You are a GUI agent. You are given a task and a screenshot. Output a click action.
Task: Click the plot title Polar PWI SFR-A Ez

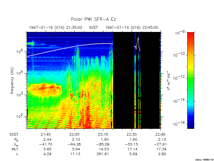click(x=93, y=19)
